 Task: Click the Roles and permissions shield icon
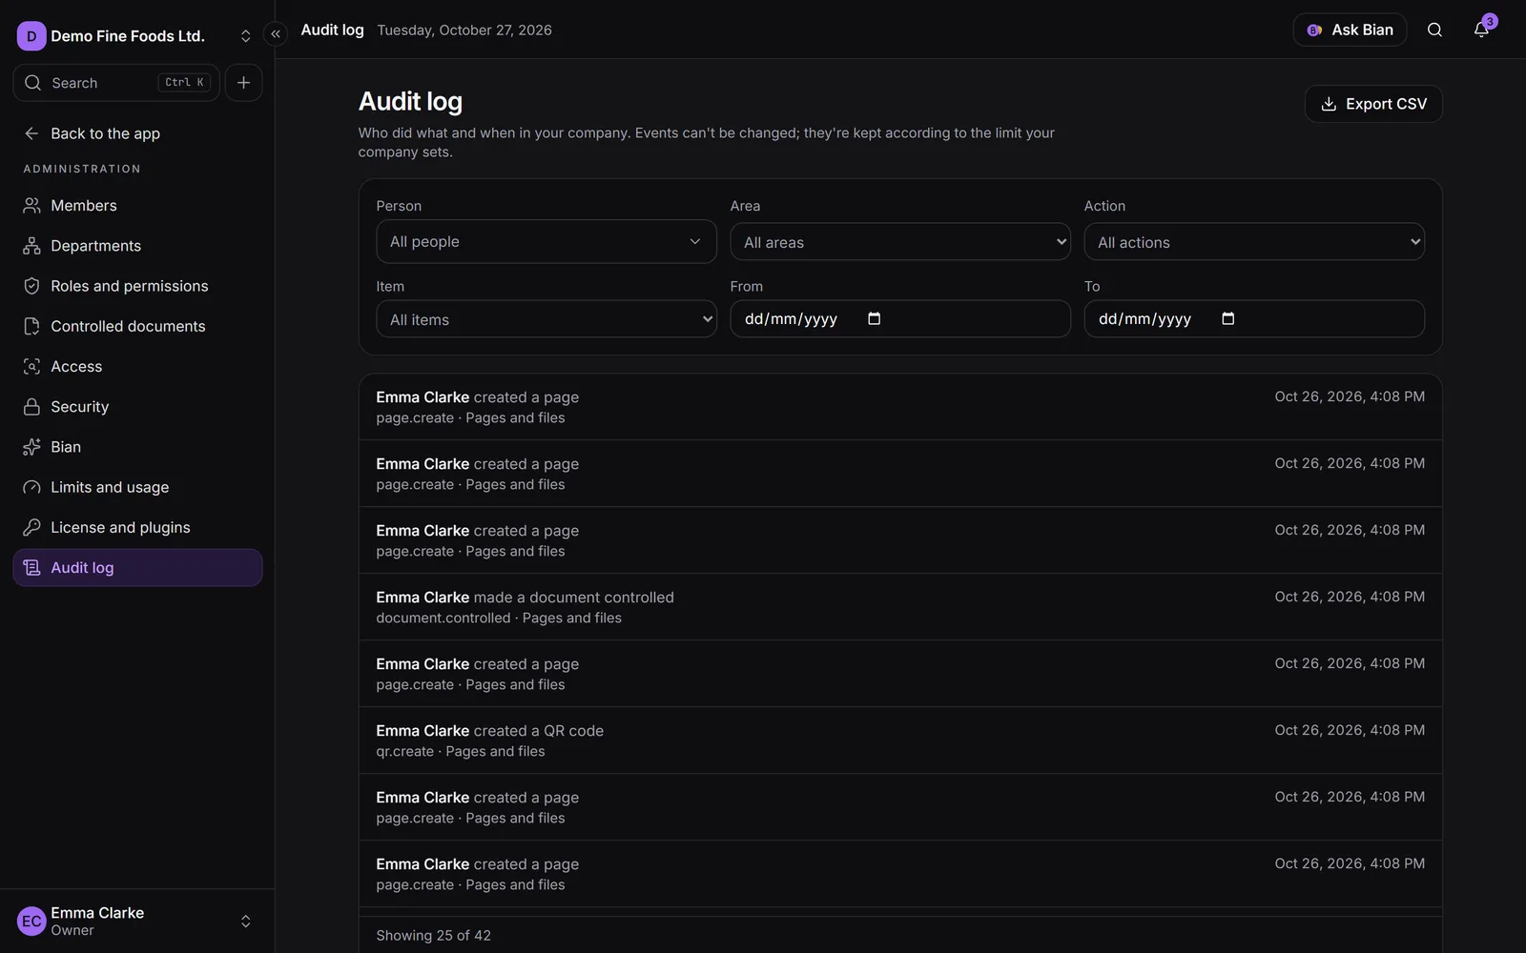click(31, 286)
